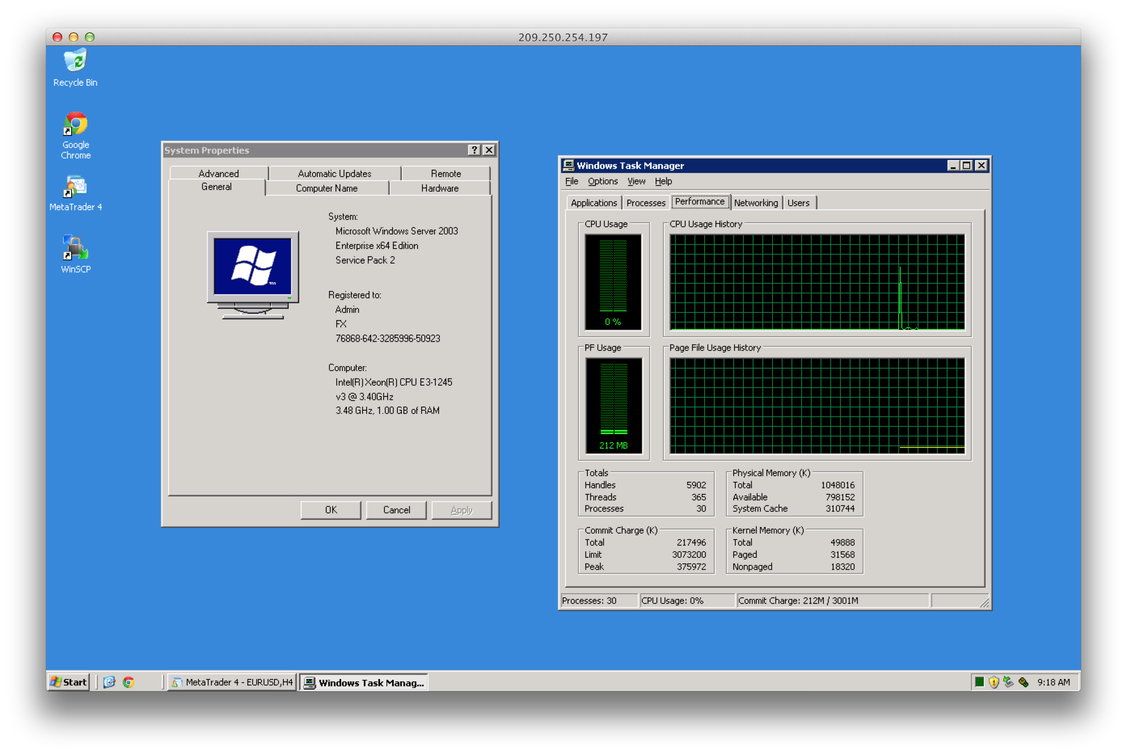This screenshot has height=755, width=1127.
Task: Switch to the Processes tab
Action: 646,203
